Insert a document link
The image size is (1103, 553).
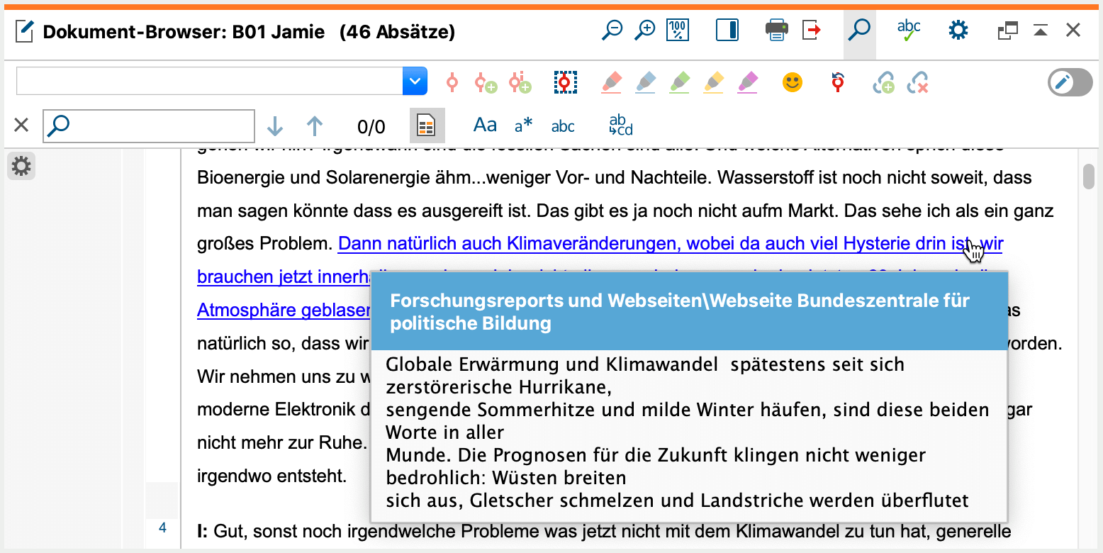(x=883, y=84)
